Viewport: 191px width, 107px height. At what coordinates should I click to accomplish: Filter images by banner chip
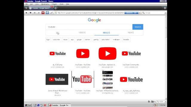(87, 40)
